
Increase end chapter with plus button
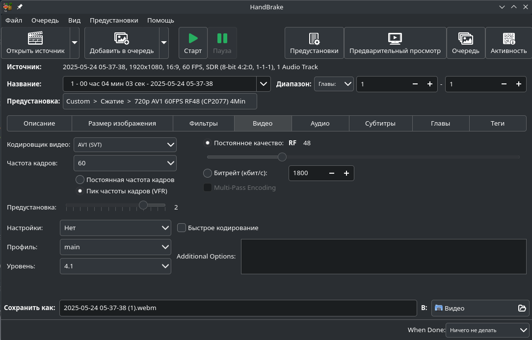point(519,84)
